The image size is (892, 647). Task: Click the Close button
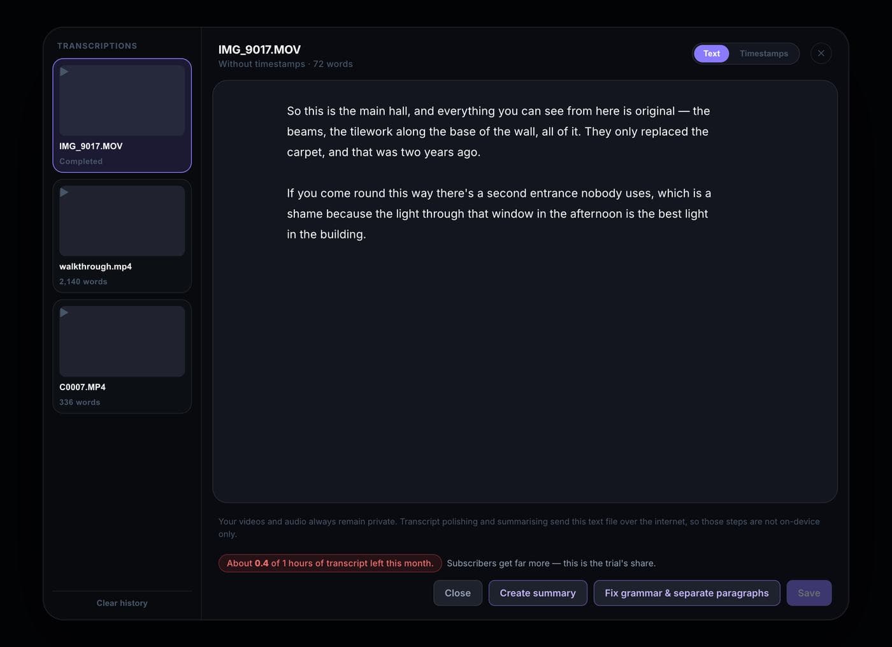(x=457, y=593)
